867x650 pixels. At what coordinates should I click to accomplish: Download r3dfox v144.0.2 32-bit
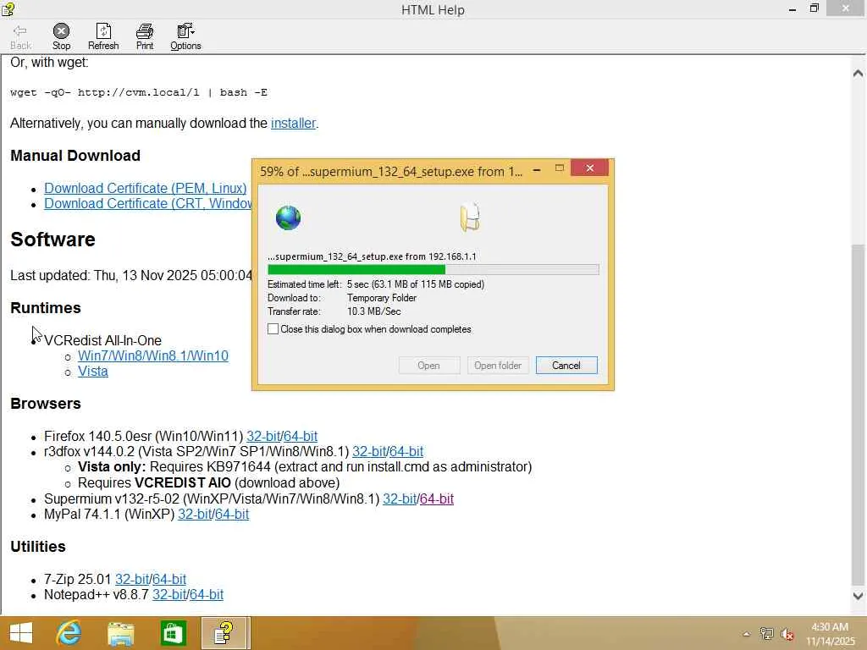pos(369,452)
